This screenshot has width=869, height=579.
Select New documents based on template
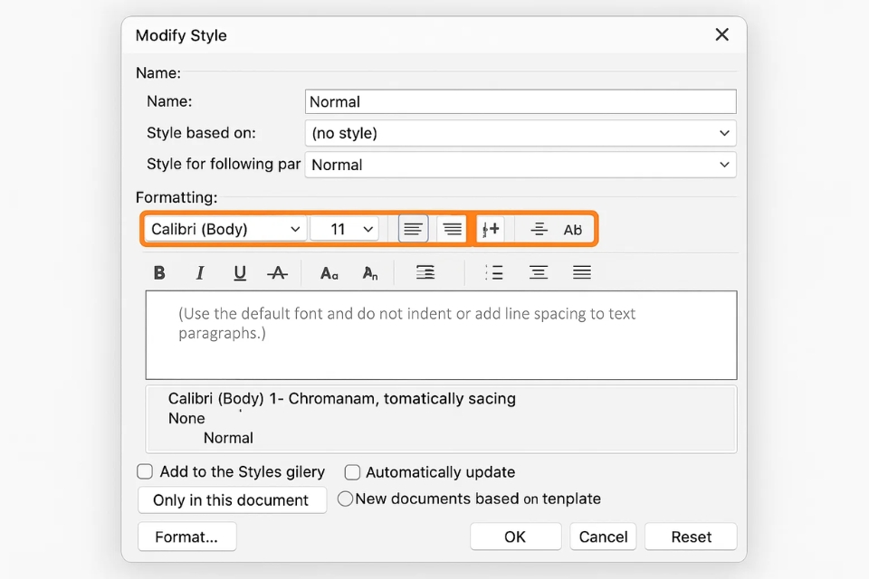tap(345, 498)
